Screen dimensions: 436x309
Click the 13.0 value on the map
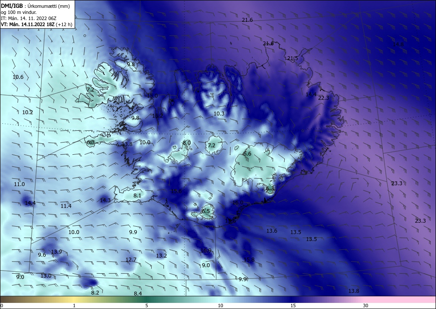tap(46, 275)
